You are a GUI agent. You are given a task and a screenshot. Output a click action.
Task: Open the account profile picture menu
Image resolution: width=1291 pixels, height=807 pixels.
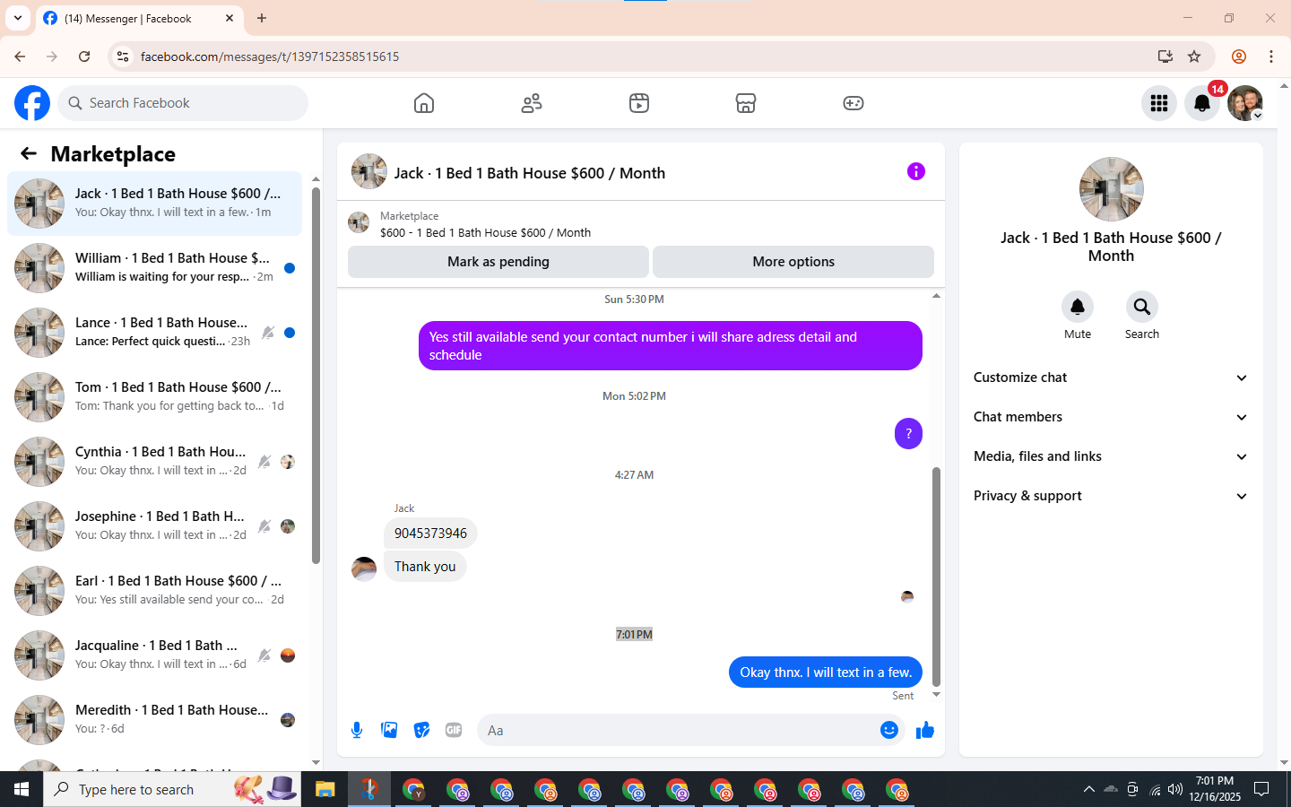tap(1245, 103)
